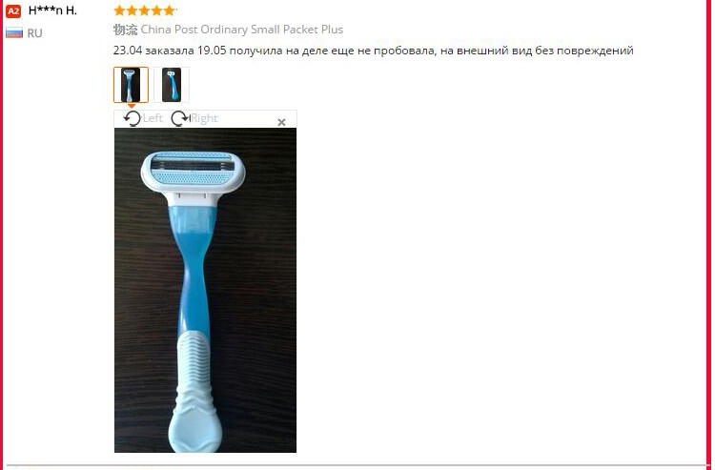Image resolution: width=715 pixels, height=470 pixels.
Task: Open the second razor thumbnail
Action: click(x=172, y=85)
